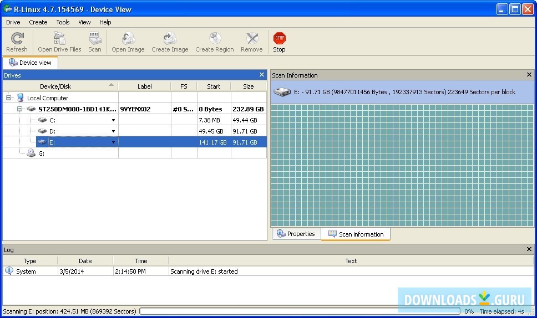The height and width of the screenshot is (318, 537).
Task: Sort by the Size column header
Action: (248, 86)
